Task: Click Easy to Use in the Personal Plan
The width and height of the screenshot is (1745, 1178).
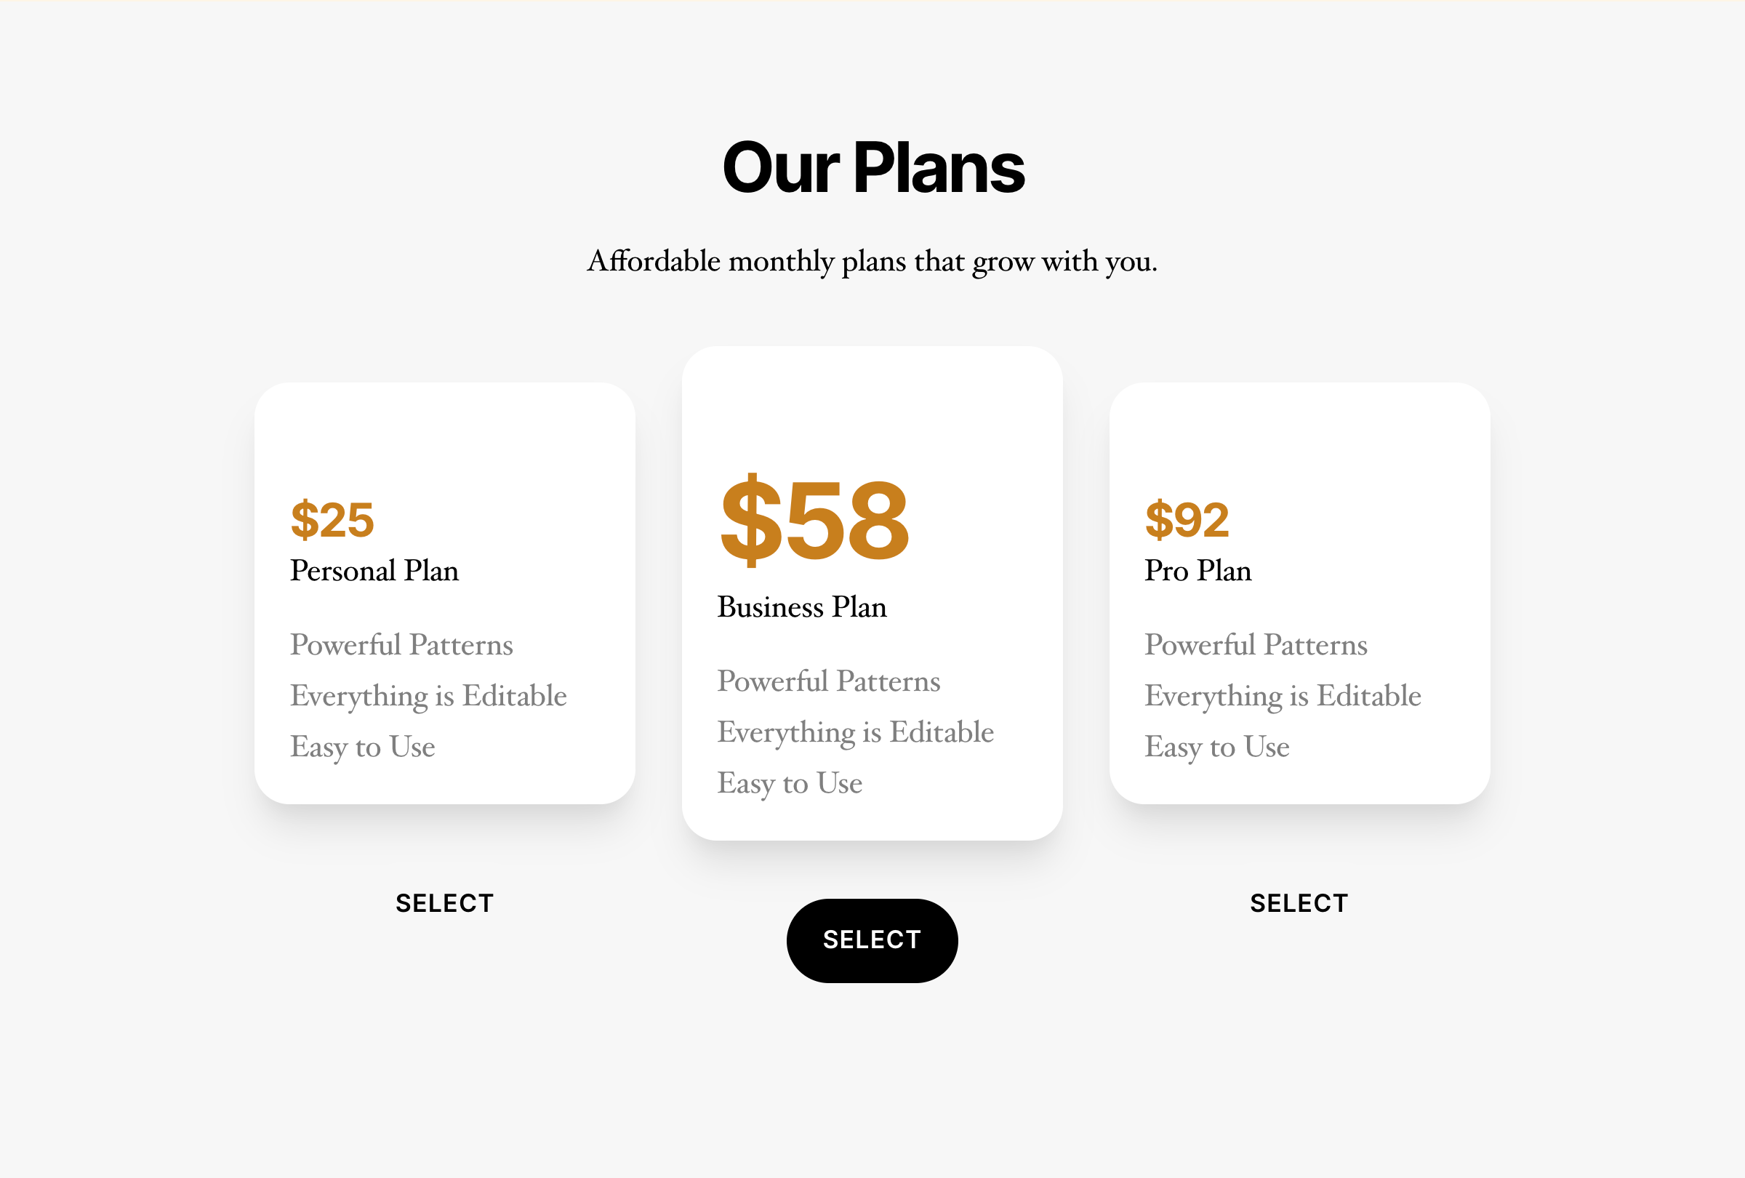Action: 363,746
